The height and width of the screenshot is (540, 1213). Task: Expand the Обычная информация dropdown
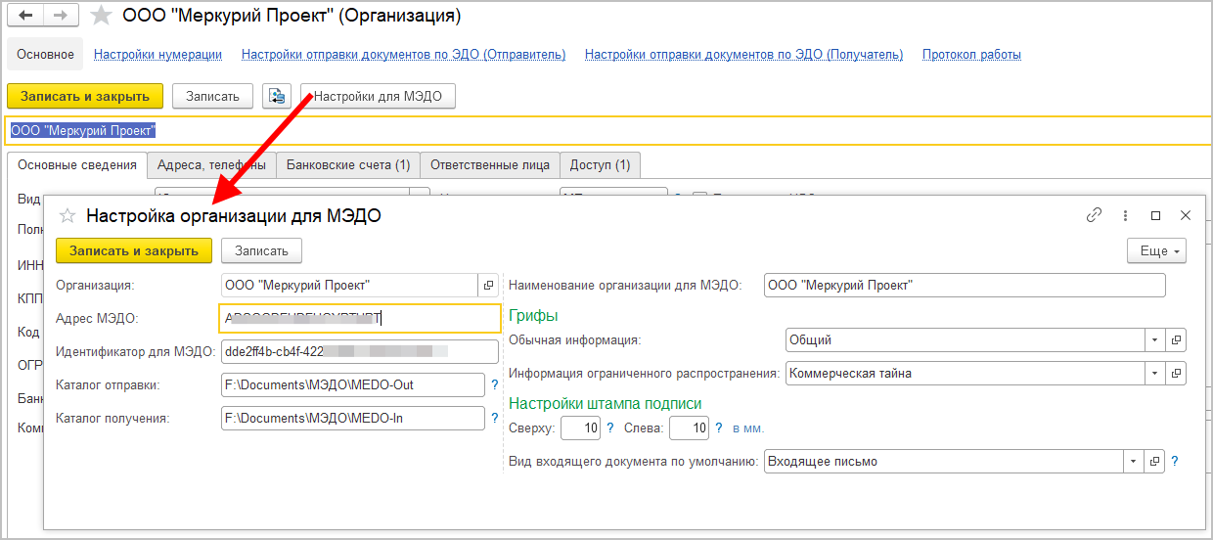point(1155,340)
